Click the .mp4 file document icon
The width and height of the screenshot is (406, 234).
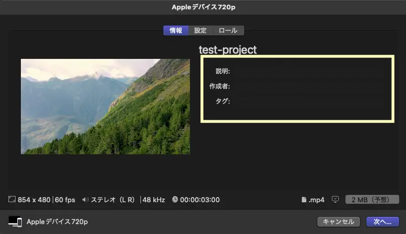tap(304, 200)
